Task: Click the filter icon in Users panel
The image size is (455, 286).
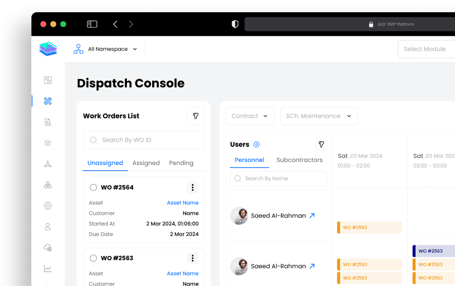Action: point(321,144)
